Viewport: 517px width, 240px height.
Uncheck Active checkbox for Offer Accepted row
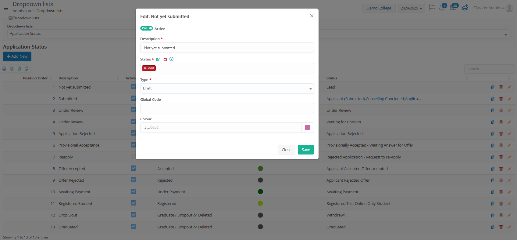[x=133, y=168]
